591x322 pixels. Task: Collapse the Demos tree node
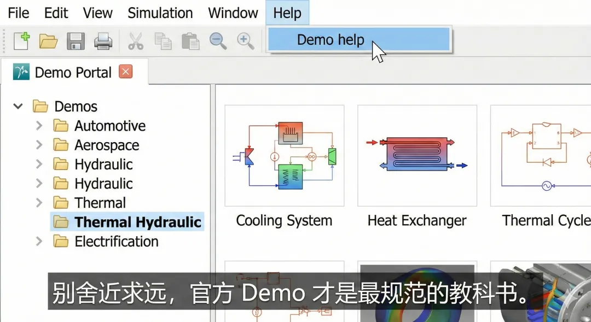click(x=18, y=107)
